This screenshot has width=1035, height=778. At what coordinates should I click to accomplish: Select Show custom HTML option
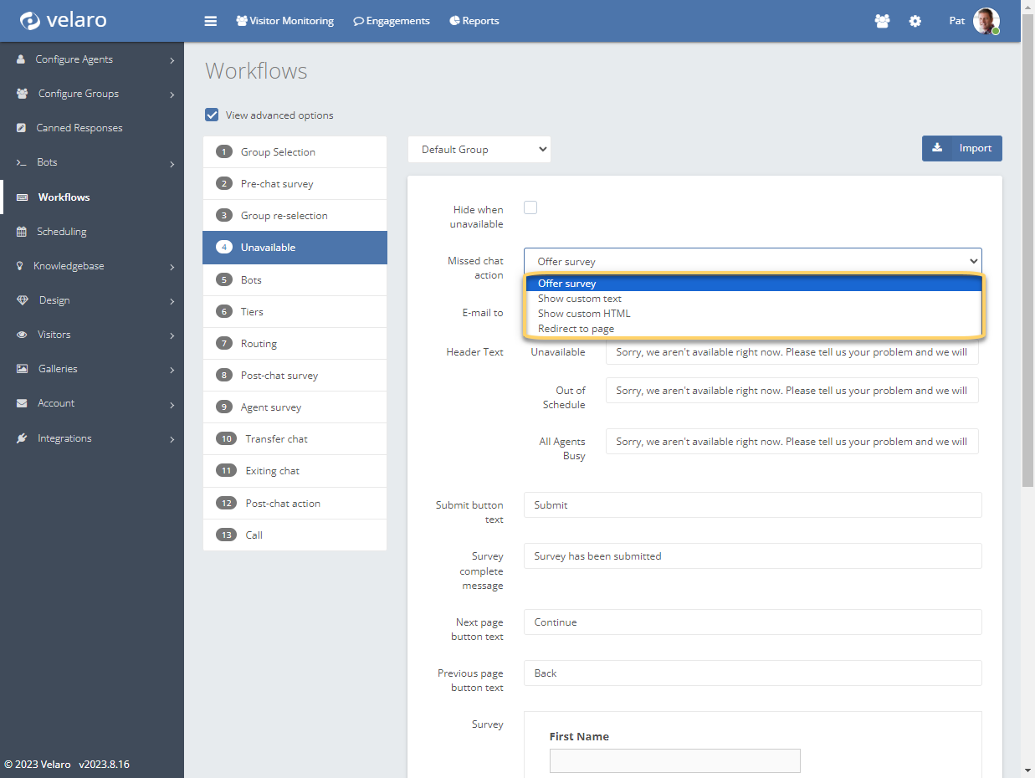pyautogui.click(x=584, y=314)
